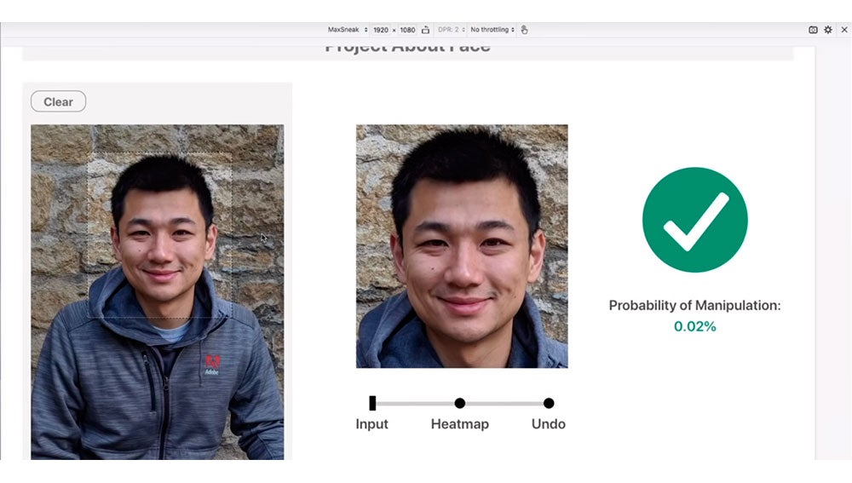
Task: Click the rotate viewport icon
Action: point(425,30)
